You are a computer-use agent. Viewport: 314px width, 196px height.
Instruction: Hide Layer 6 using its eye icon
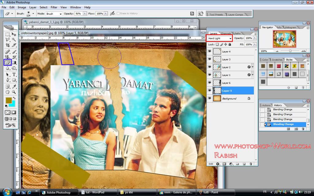(209, 83)
